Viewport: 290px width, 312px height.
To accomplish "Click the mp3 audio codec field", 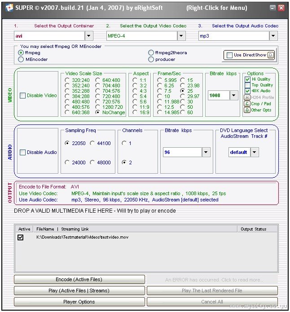I will [x=234, y=36].
